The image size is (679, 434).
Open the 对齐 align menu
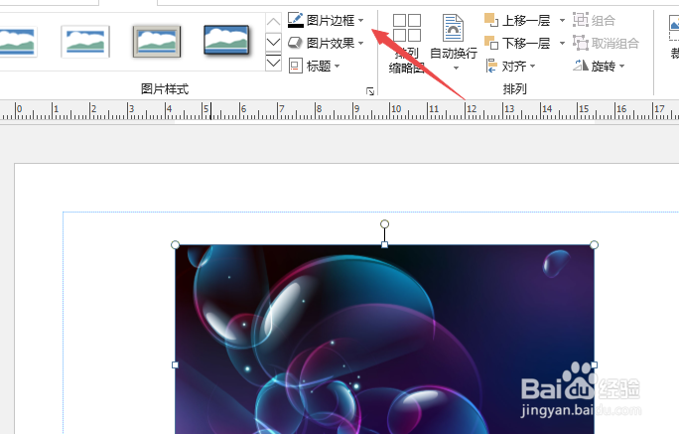pos(510,66)
